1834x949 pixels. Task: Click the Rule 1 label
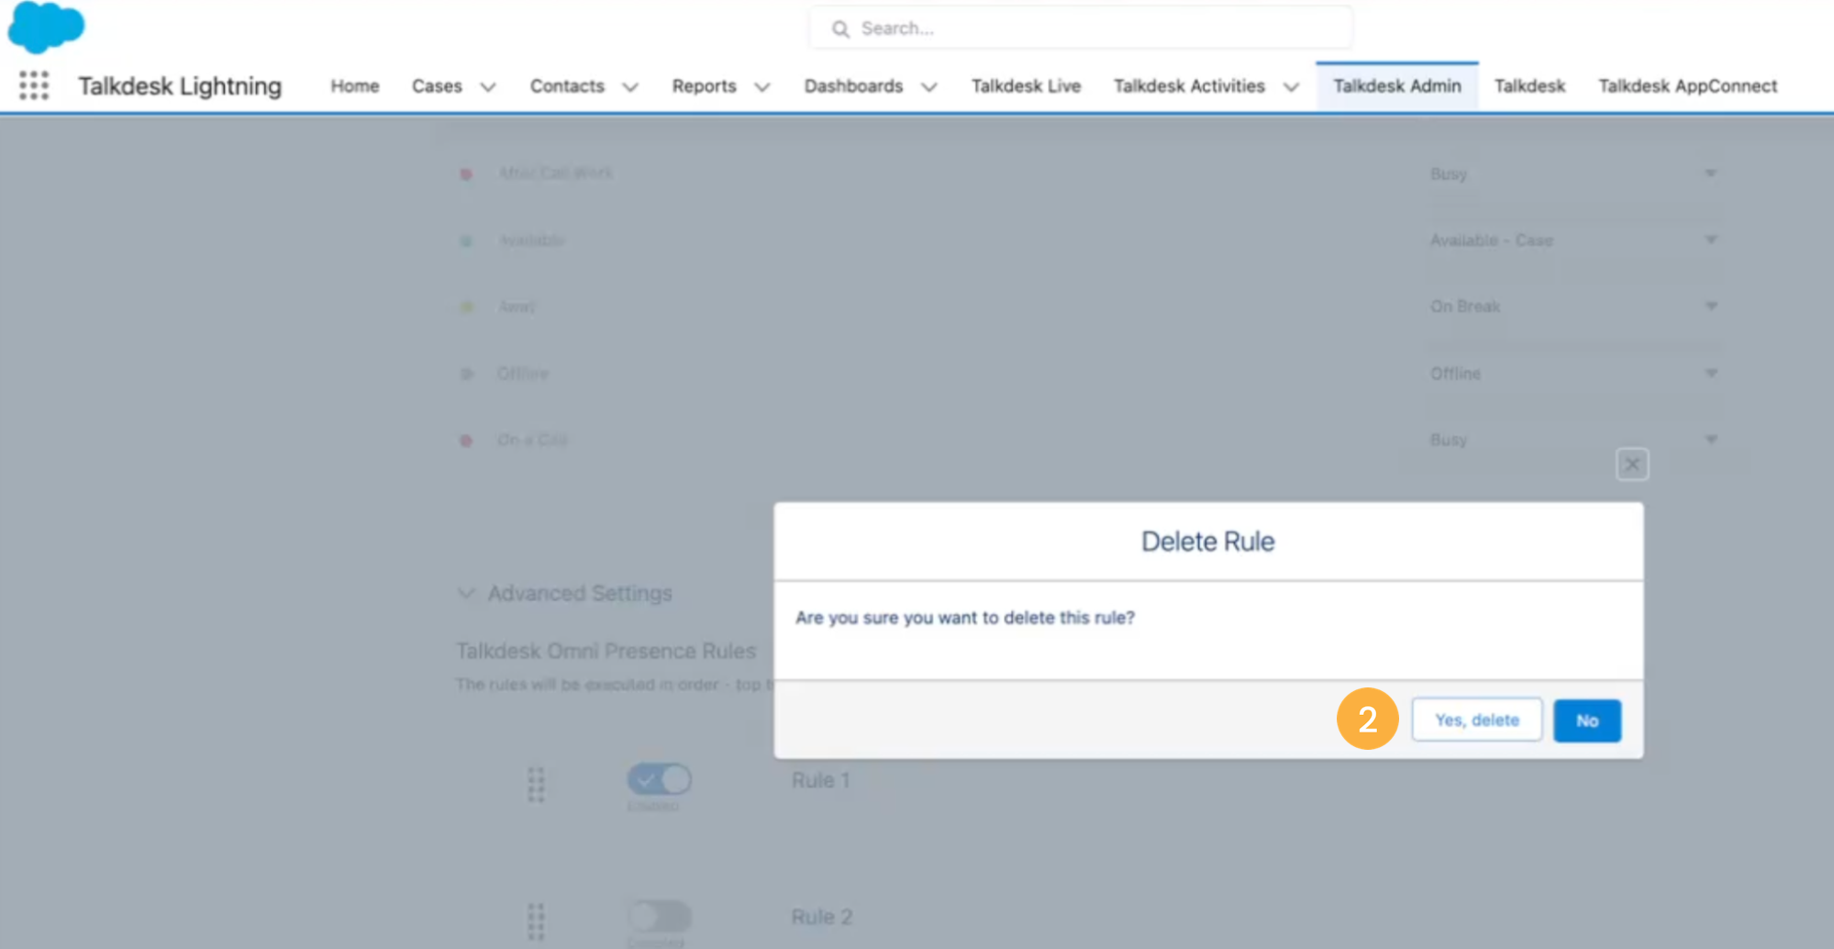[x=820, y=780]
